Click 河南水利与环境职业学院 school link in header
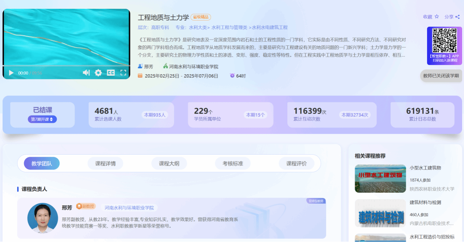The image size is (464, 242). tap(193, 67)
